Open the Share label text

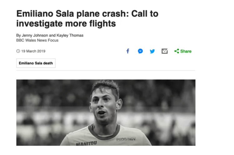click(x=186, y=51)
